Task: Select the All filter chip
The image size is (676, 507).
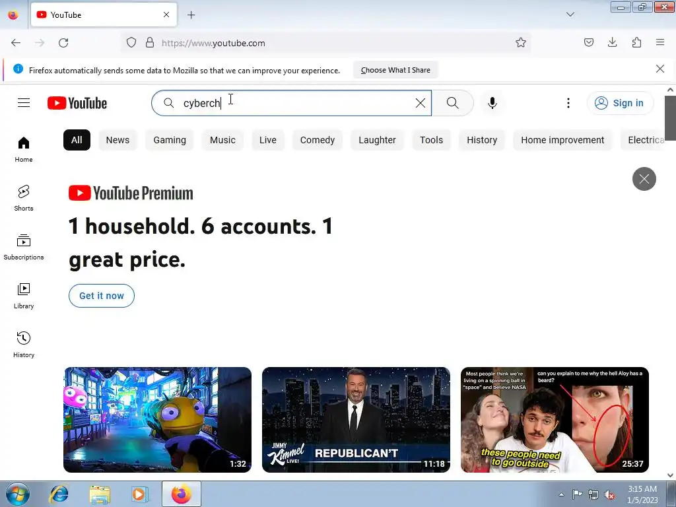Action: point(77,140)
